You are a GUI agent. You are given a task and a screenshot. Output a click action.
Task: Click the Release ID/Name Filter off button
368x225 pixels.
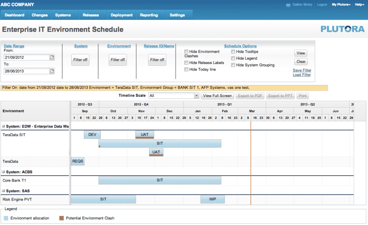pos(157,60)
